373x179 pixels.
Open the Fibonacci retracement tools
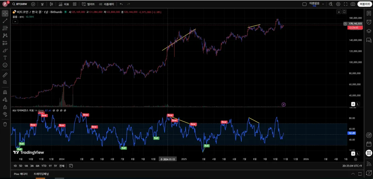[5, 28]
